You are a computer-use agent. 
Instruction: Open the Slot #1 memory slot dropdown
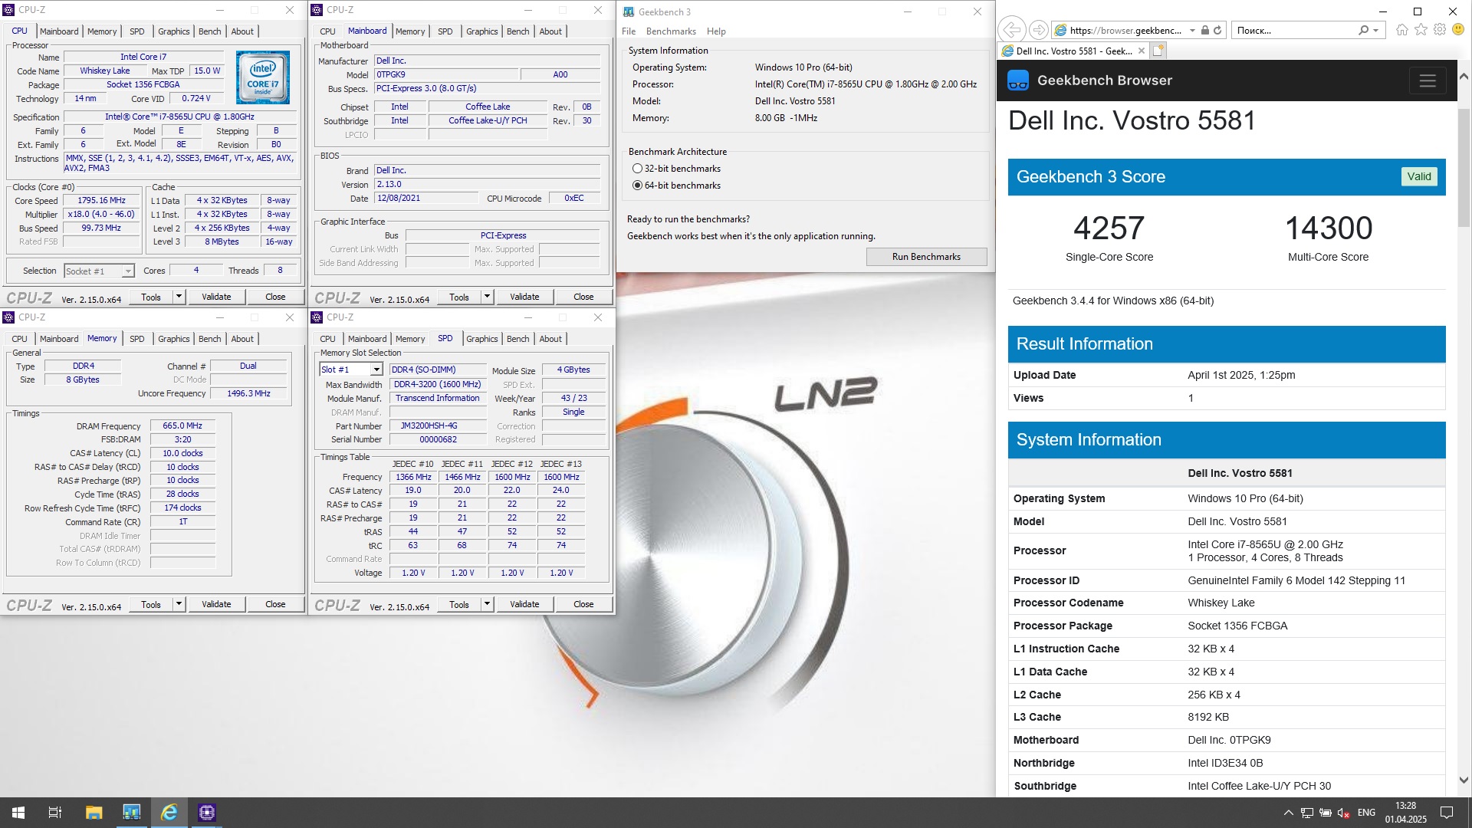[376, 370]
